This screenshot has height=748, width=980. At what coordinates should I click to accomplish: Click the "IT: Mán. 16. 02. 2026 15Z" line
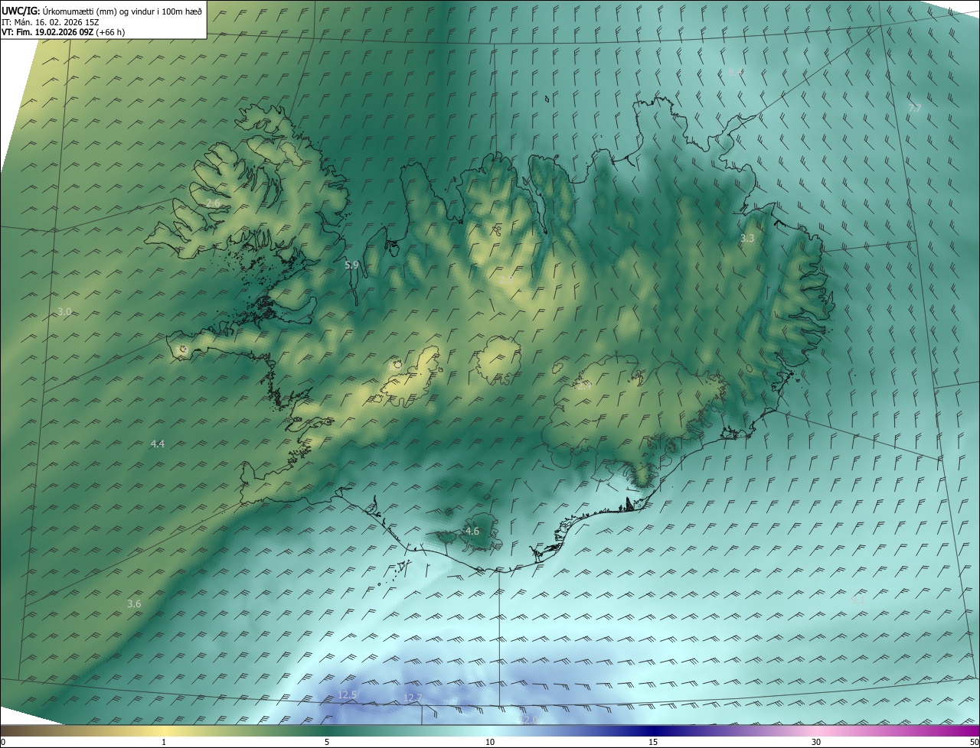pyautogui.click(x=51, y=22)
